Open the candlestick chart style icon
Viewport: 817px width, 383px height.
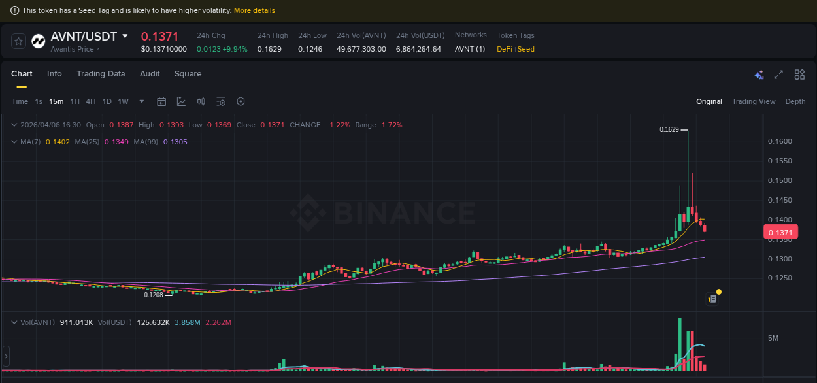(x=201, y=101)
